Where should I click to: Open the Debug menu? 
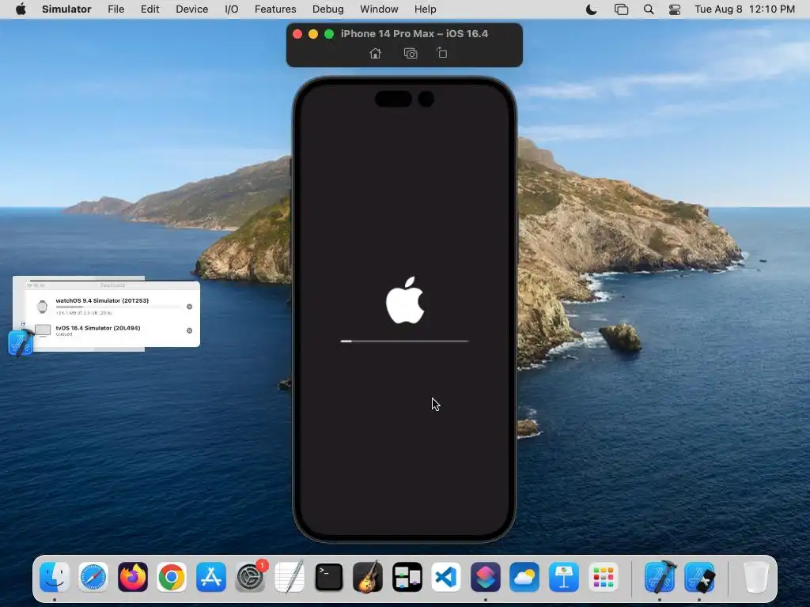click(x=328, y=9)
